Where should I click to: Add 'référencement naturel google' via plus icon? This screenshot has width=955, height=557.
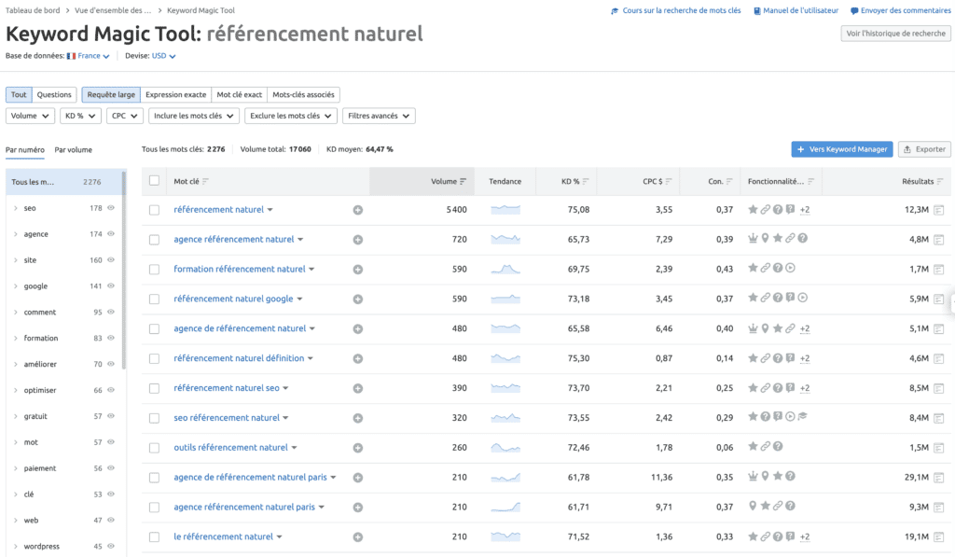coord(358,299)
